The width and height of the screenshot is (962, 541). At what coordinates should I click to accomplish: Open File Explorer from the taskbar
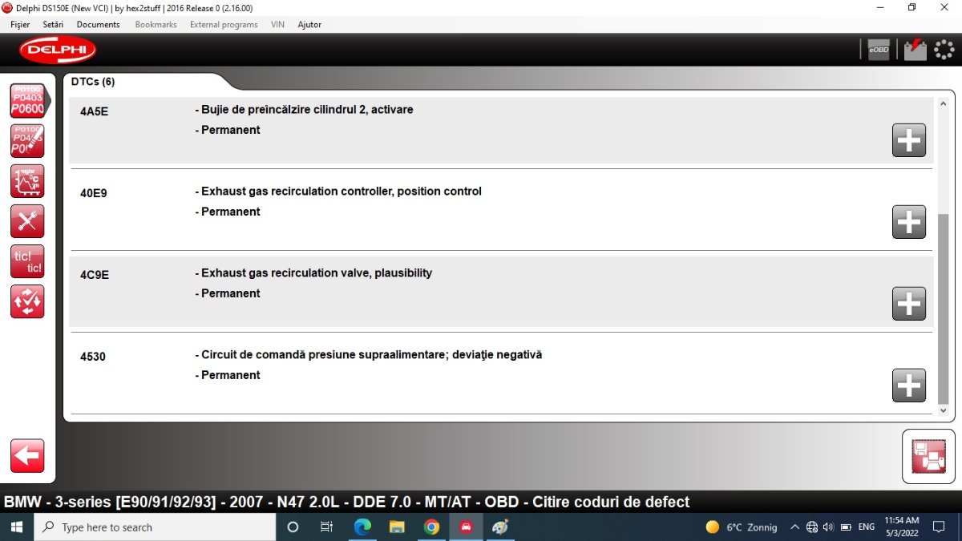click(397, 527)
